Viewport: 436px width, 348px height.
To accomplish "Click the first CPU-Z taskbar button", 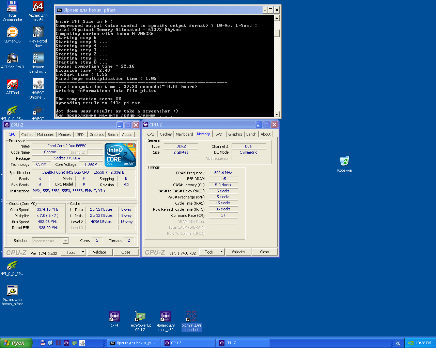I will (189, 343).
